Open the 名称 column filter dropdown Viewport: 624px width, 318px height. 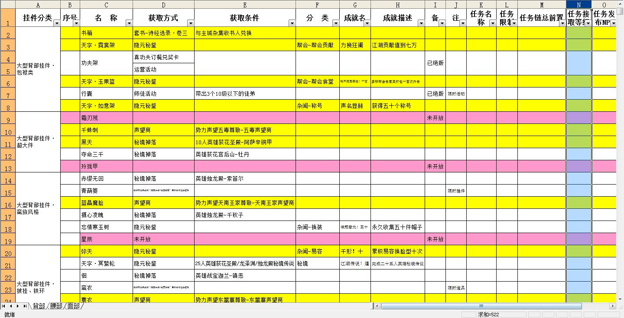click(129, 23)
